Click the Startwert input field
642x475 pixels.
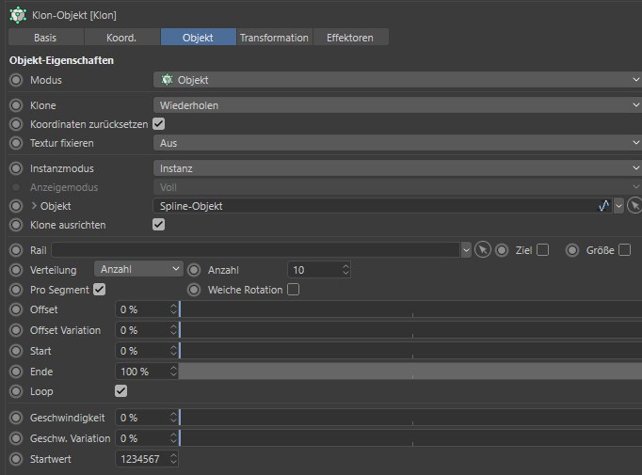tap(141, 459)
